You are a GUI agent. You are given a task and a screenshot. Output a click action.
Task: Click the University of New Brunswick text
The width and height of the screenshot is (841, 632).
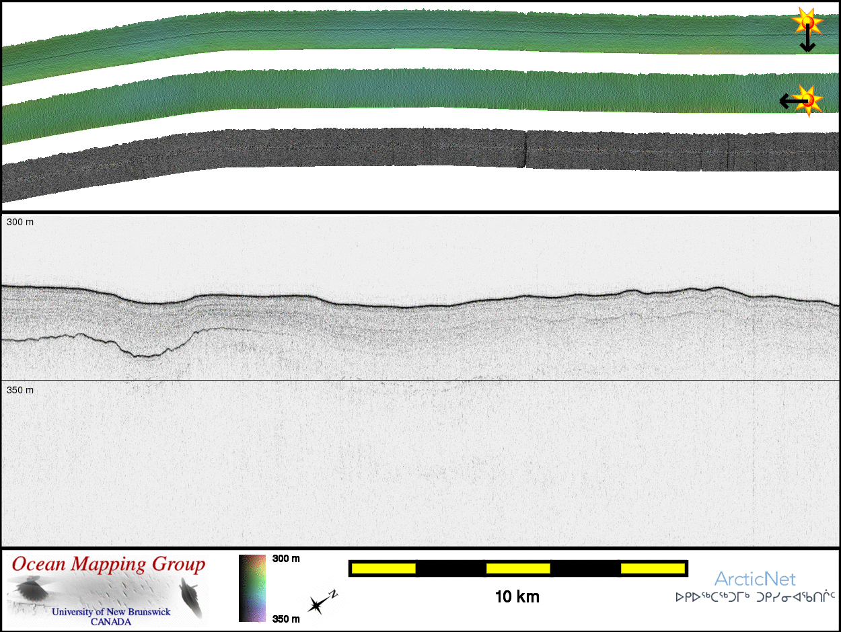coord(111,612)
